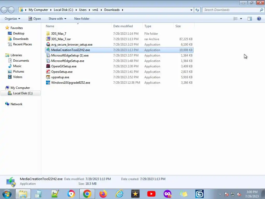Image resolution: width=265 pixels, height=199 pixels.
Task: Click the Forward navigation arrow button
Action: click(x=11, y=10)
